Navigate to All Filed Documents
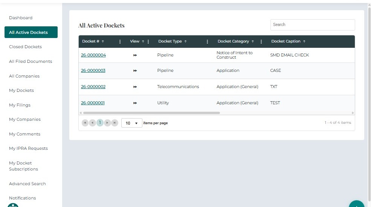This screenshot has width=371, height=207. click(x=31, y=61)
